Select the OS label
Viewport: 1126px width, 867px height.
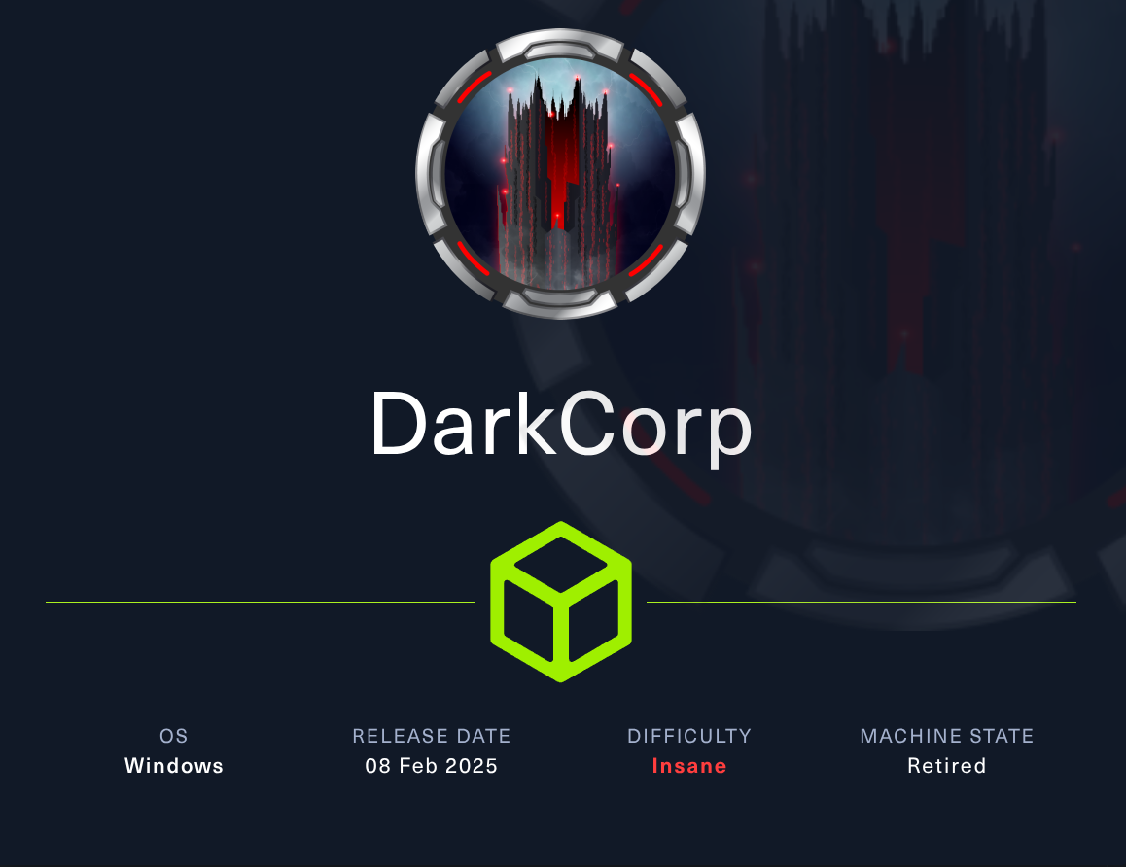[174, 736]
